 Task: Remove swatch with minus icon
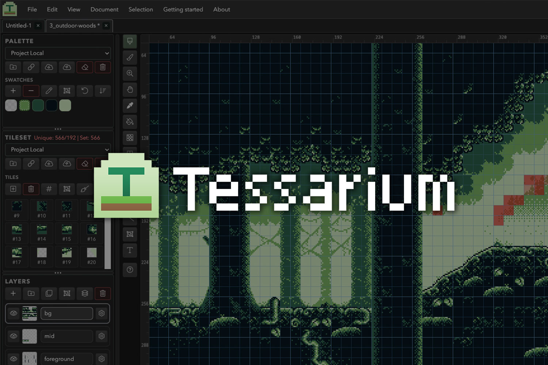pyautogui.click(x=31, y=91)
